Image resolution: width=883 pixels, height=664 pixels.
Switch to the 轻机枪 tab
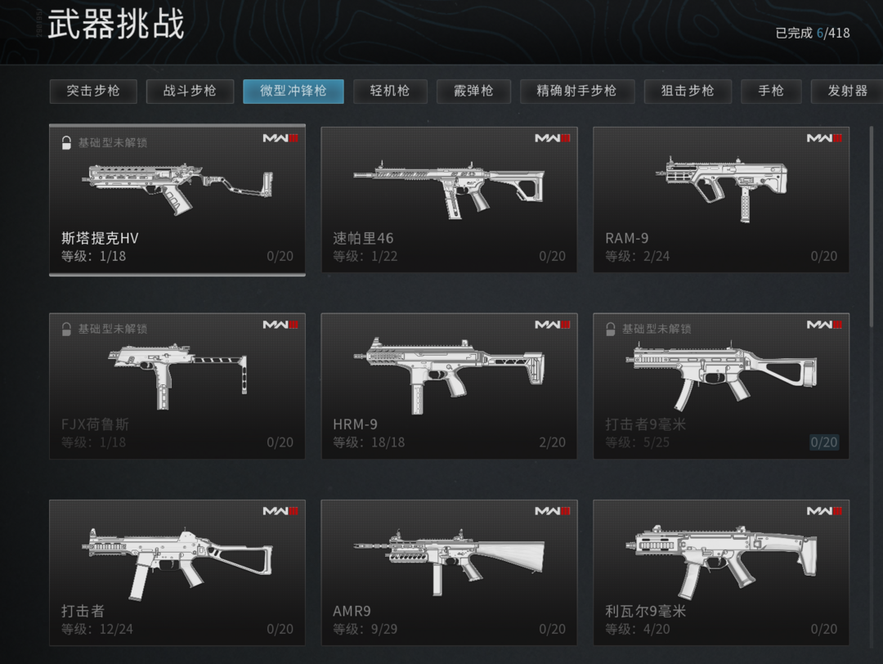tap(390, 92)
